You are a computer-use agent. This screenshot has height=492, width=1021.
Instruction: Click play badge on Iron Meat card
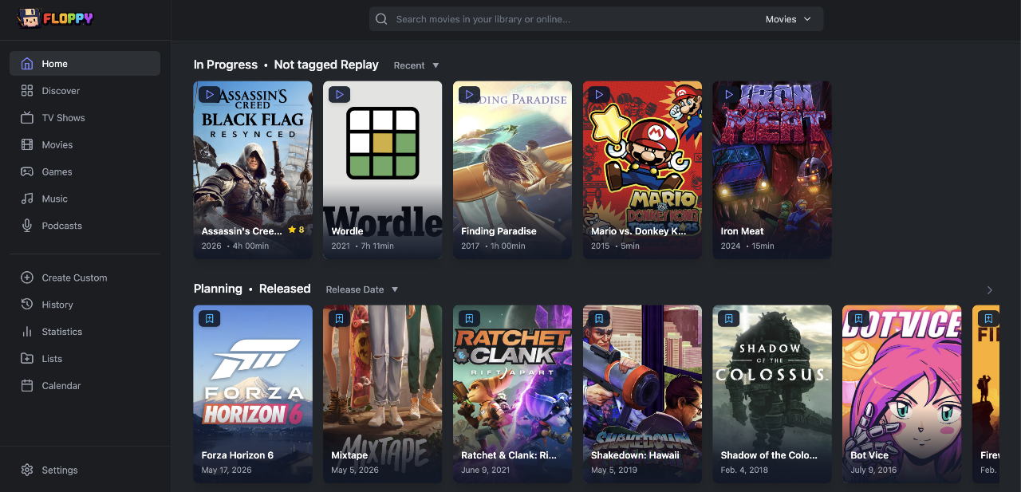click(728, 95)
